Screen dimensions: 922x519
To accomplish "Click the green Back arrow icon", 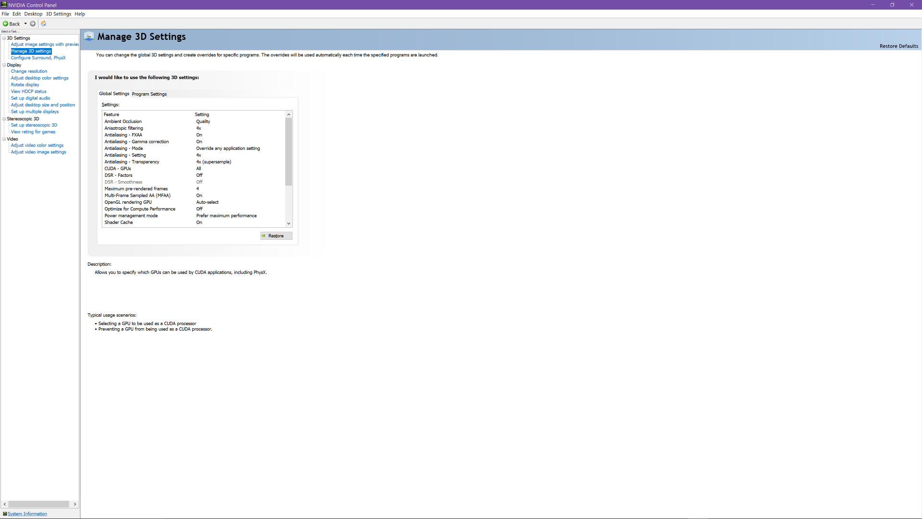I will click(x=5, y=24).
